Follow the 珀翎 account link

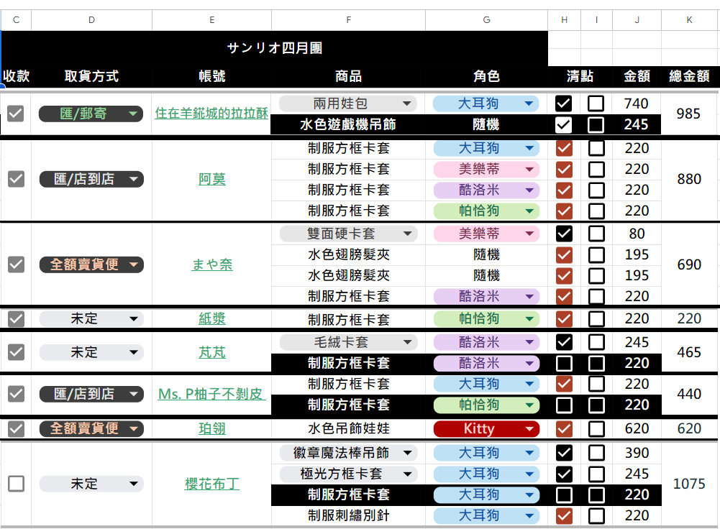211,428
